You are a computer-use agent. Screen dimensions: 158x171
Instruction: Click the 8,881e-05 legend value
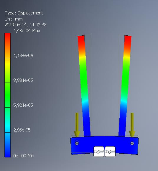coord(23,80)
